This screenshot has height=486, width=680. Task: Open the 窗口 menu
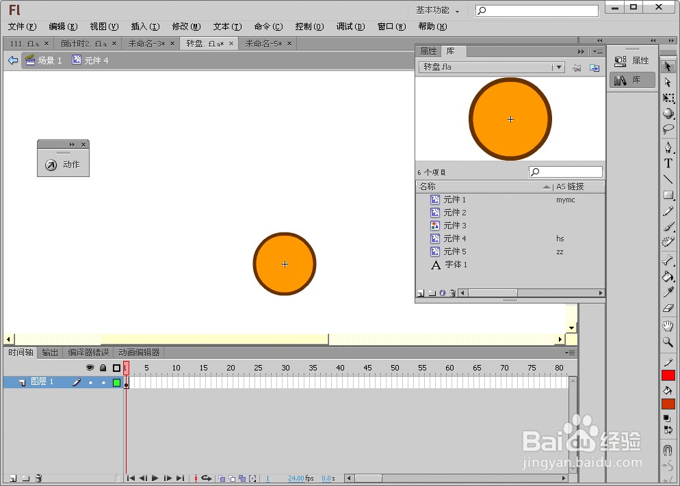pos(391,27)
